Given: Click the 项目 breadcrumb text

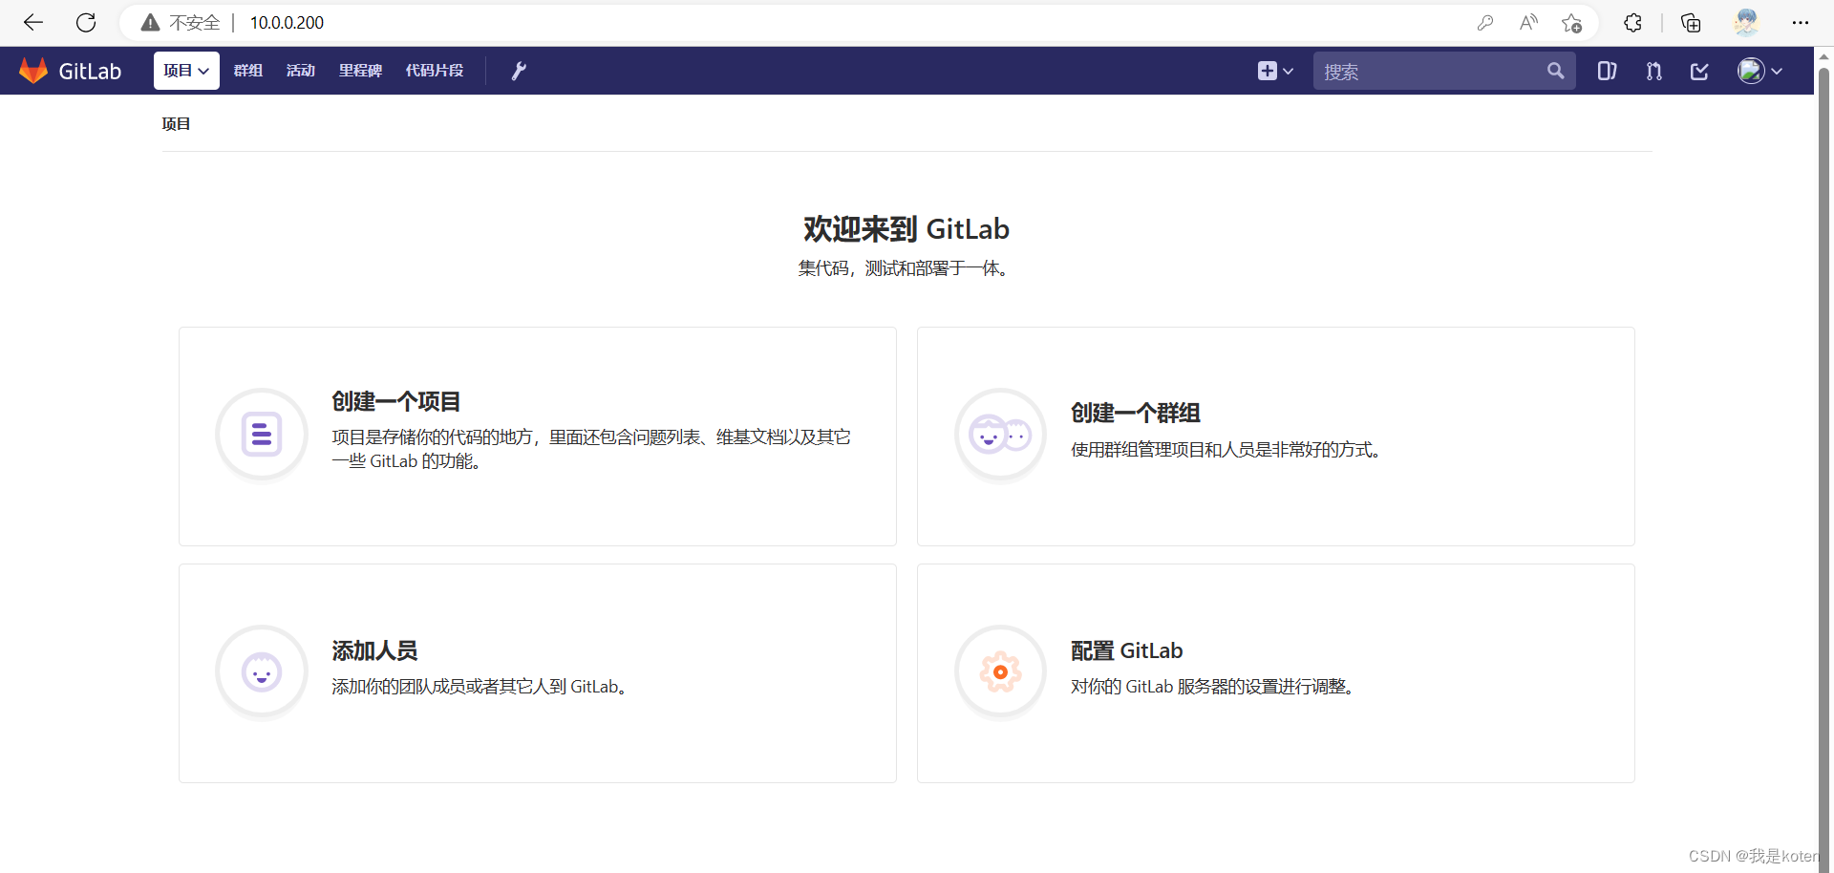Looking at the screenshot, I should (x=176, y=123).
